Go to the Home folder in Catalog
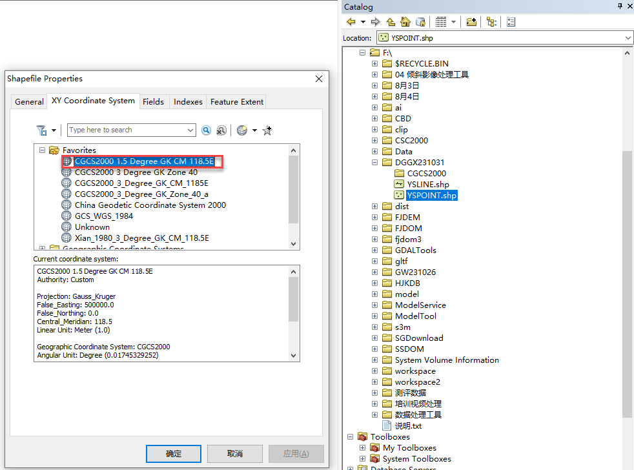Viewport: 634px width, 470px height. click(x=405, y=22)
